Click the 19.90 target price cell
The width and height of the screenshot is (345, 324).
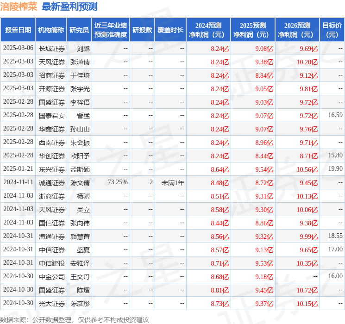click(x=335, y=169)
